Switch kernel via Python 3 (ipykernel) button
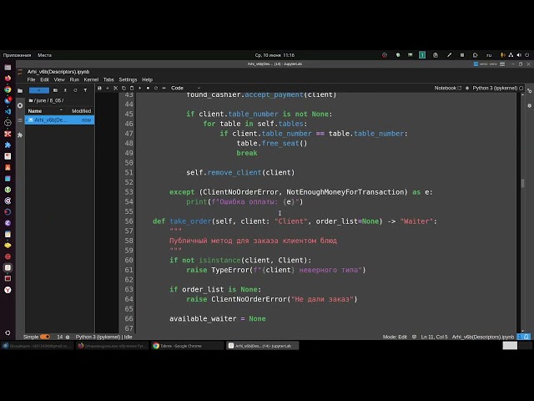This screenshot has width=534, height=401. [495, 88]
